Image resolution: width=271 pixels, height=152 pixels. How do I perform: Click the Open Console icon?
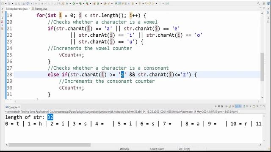coord(254,106)
